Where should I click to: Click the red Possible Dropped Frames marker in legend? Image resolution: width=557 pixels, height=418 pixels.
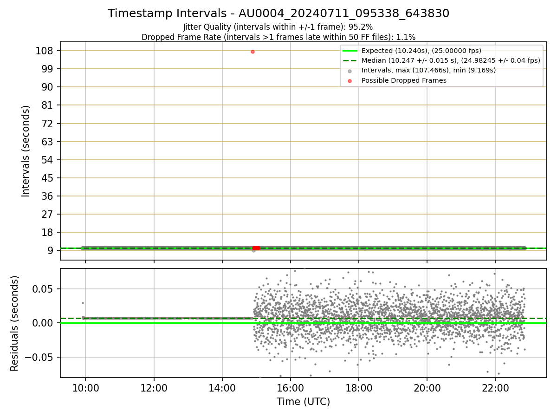[350, 80]
